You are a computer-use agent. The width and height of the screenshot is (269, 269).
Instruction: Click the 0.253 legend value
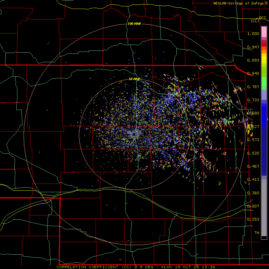pyautogui.click(x=253, y=219)
